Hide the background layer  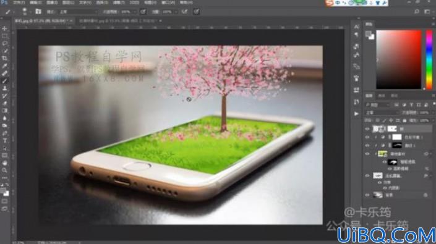pyautogui.click(x=367, y=195)
